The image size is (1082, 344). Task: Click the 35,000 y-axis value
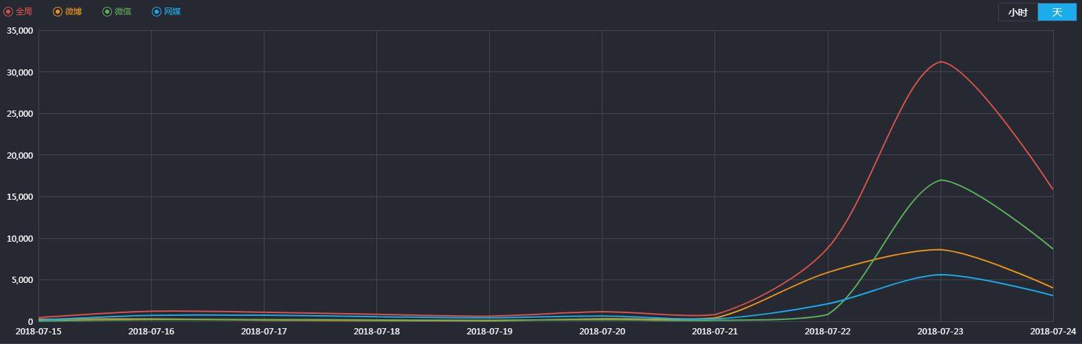point(20,30)
